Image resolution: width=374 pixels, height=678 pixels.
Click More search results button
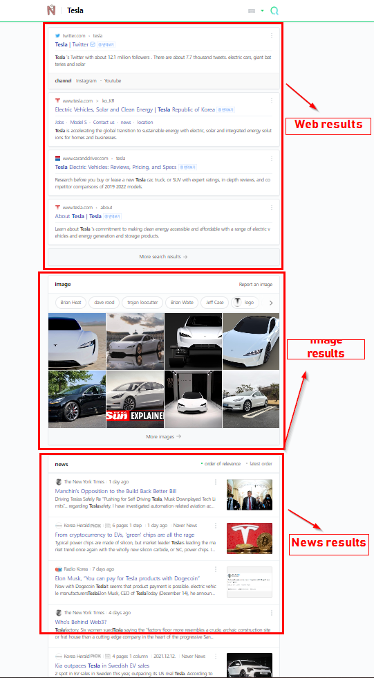(164, 257)
